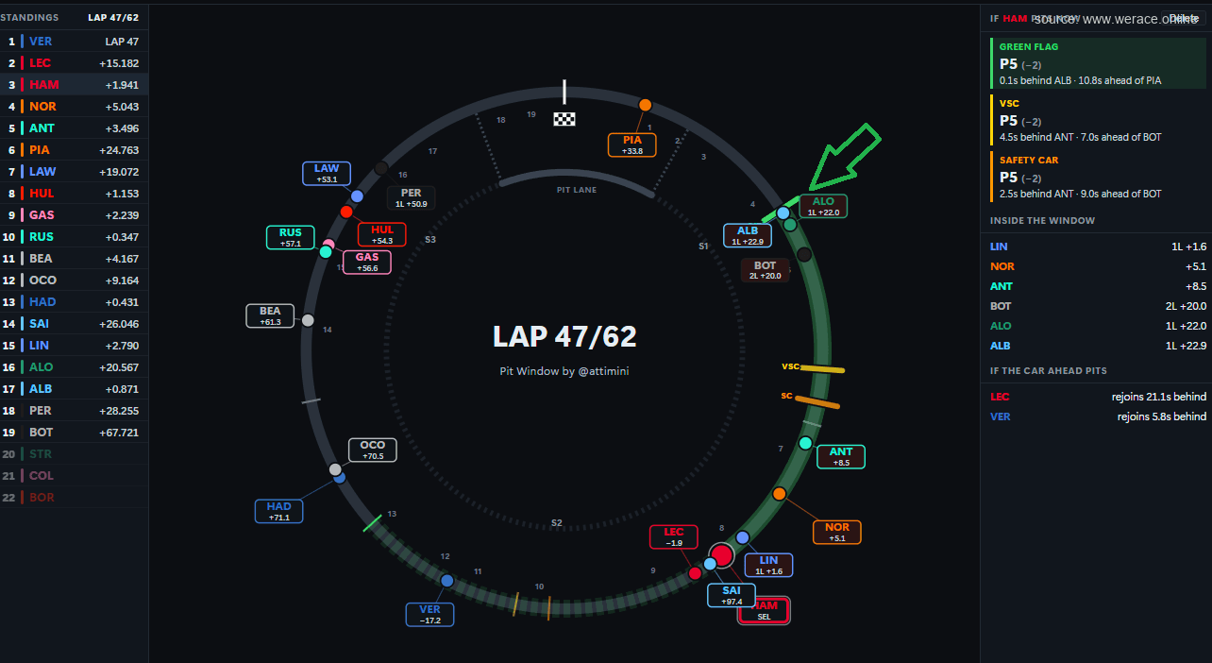The width and height of the screenshot is (1212, 663).
Task: Click the grey BEA car dot
Action: (x=307, y=320)
